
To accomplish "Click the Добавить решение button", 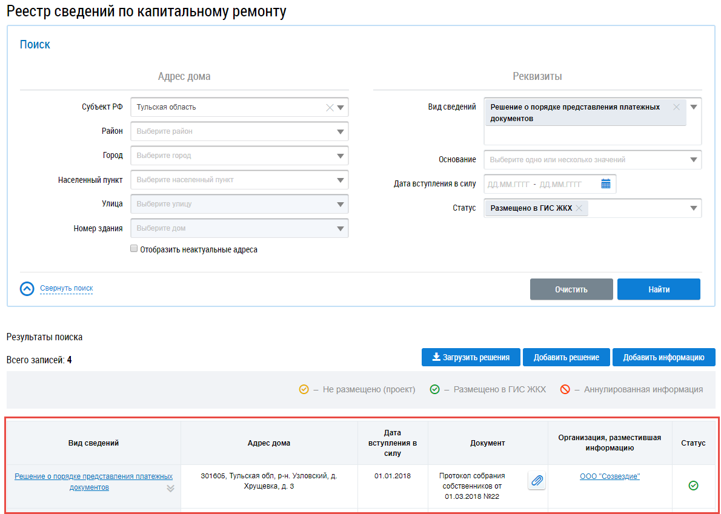I will [x=566, y=357].
